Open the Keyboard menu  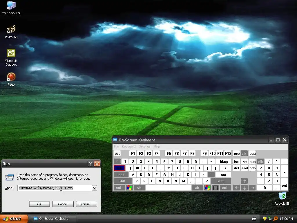pyautogui.click(x=129, y=146)
